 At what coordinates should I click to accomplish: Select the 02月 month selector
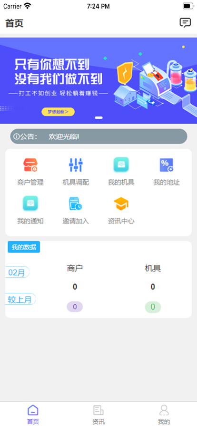[x=17, y=272]
